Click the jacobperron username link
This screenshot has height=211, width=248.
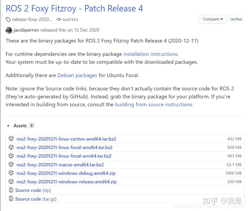point(26,30)
